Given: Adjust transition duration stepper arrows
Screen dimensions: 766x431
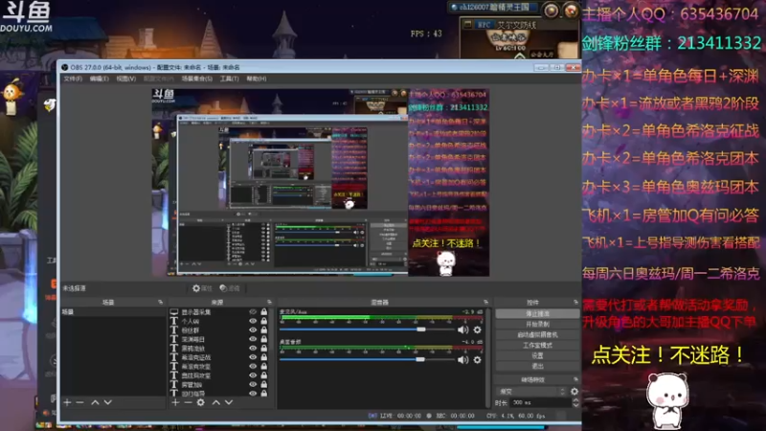Looking at the screenshot, I should (576, 402).
